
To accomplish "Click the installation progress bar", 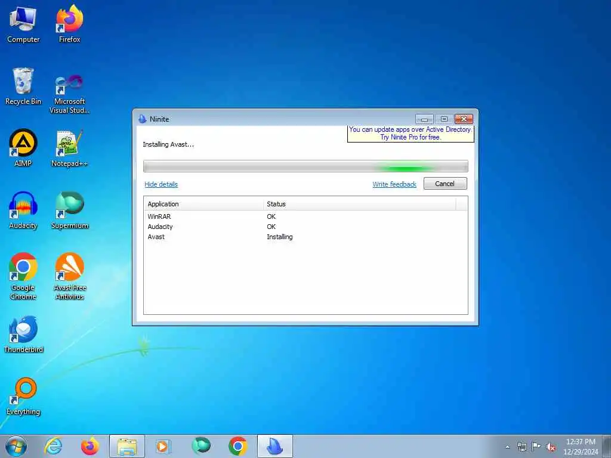I will [x=305, y=166].
